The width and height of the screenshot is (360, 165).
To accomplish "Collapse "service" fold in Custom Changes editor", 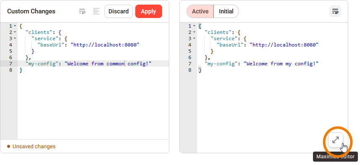I will tap(15, 39).
